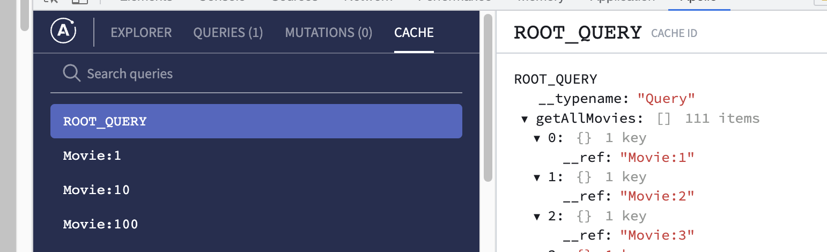827x252 pixels.
Task: Collapse the getAllMovies array triangle
Action: click(525, 119)
